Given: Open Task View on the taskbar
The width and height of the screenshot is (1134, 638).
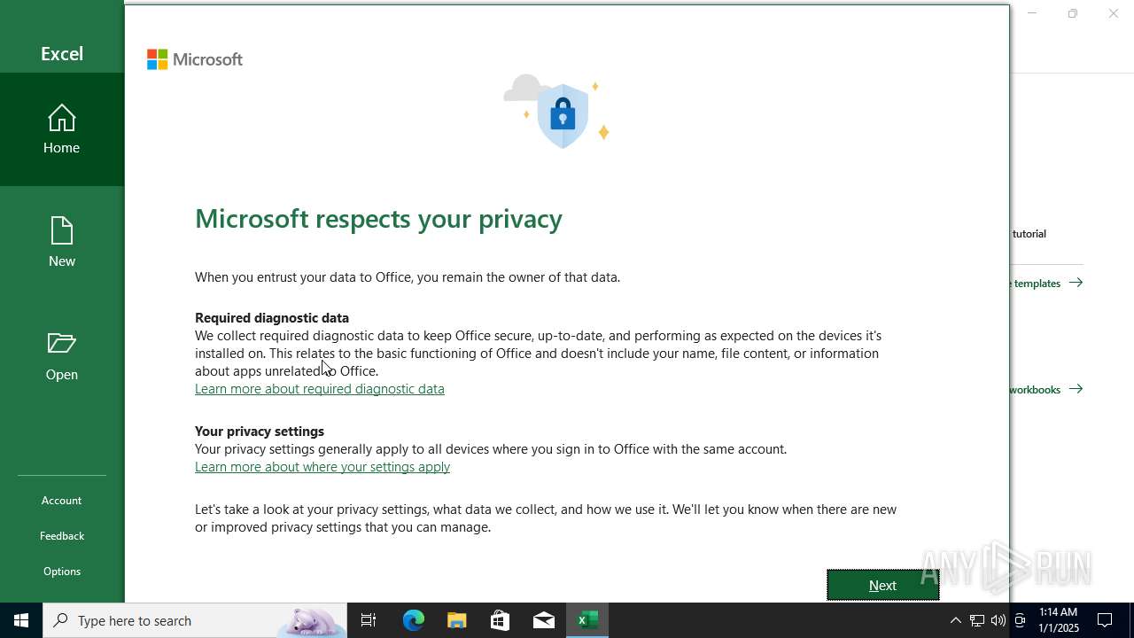Looking at the screenshot, I should [369, 620].
